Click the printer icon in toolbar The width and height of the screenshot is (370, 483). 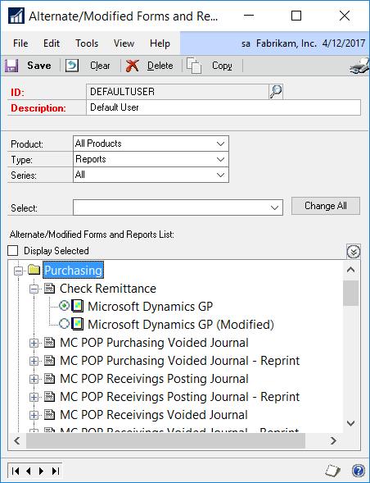359,66
